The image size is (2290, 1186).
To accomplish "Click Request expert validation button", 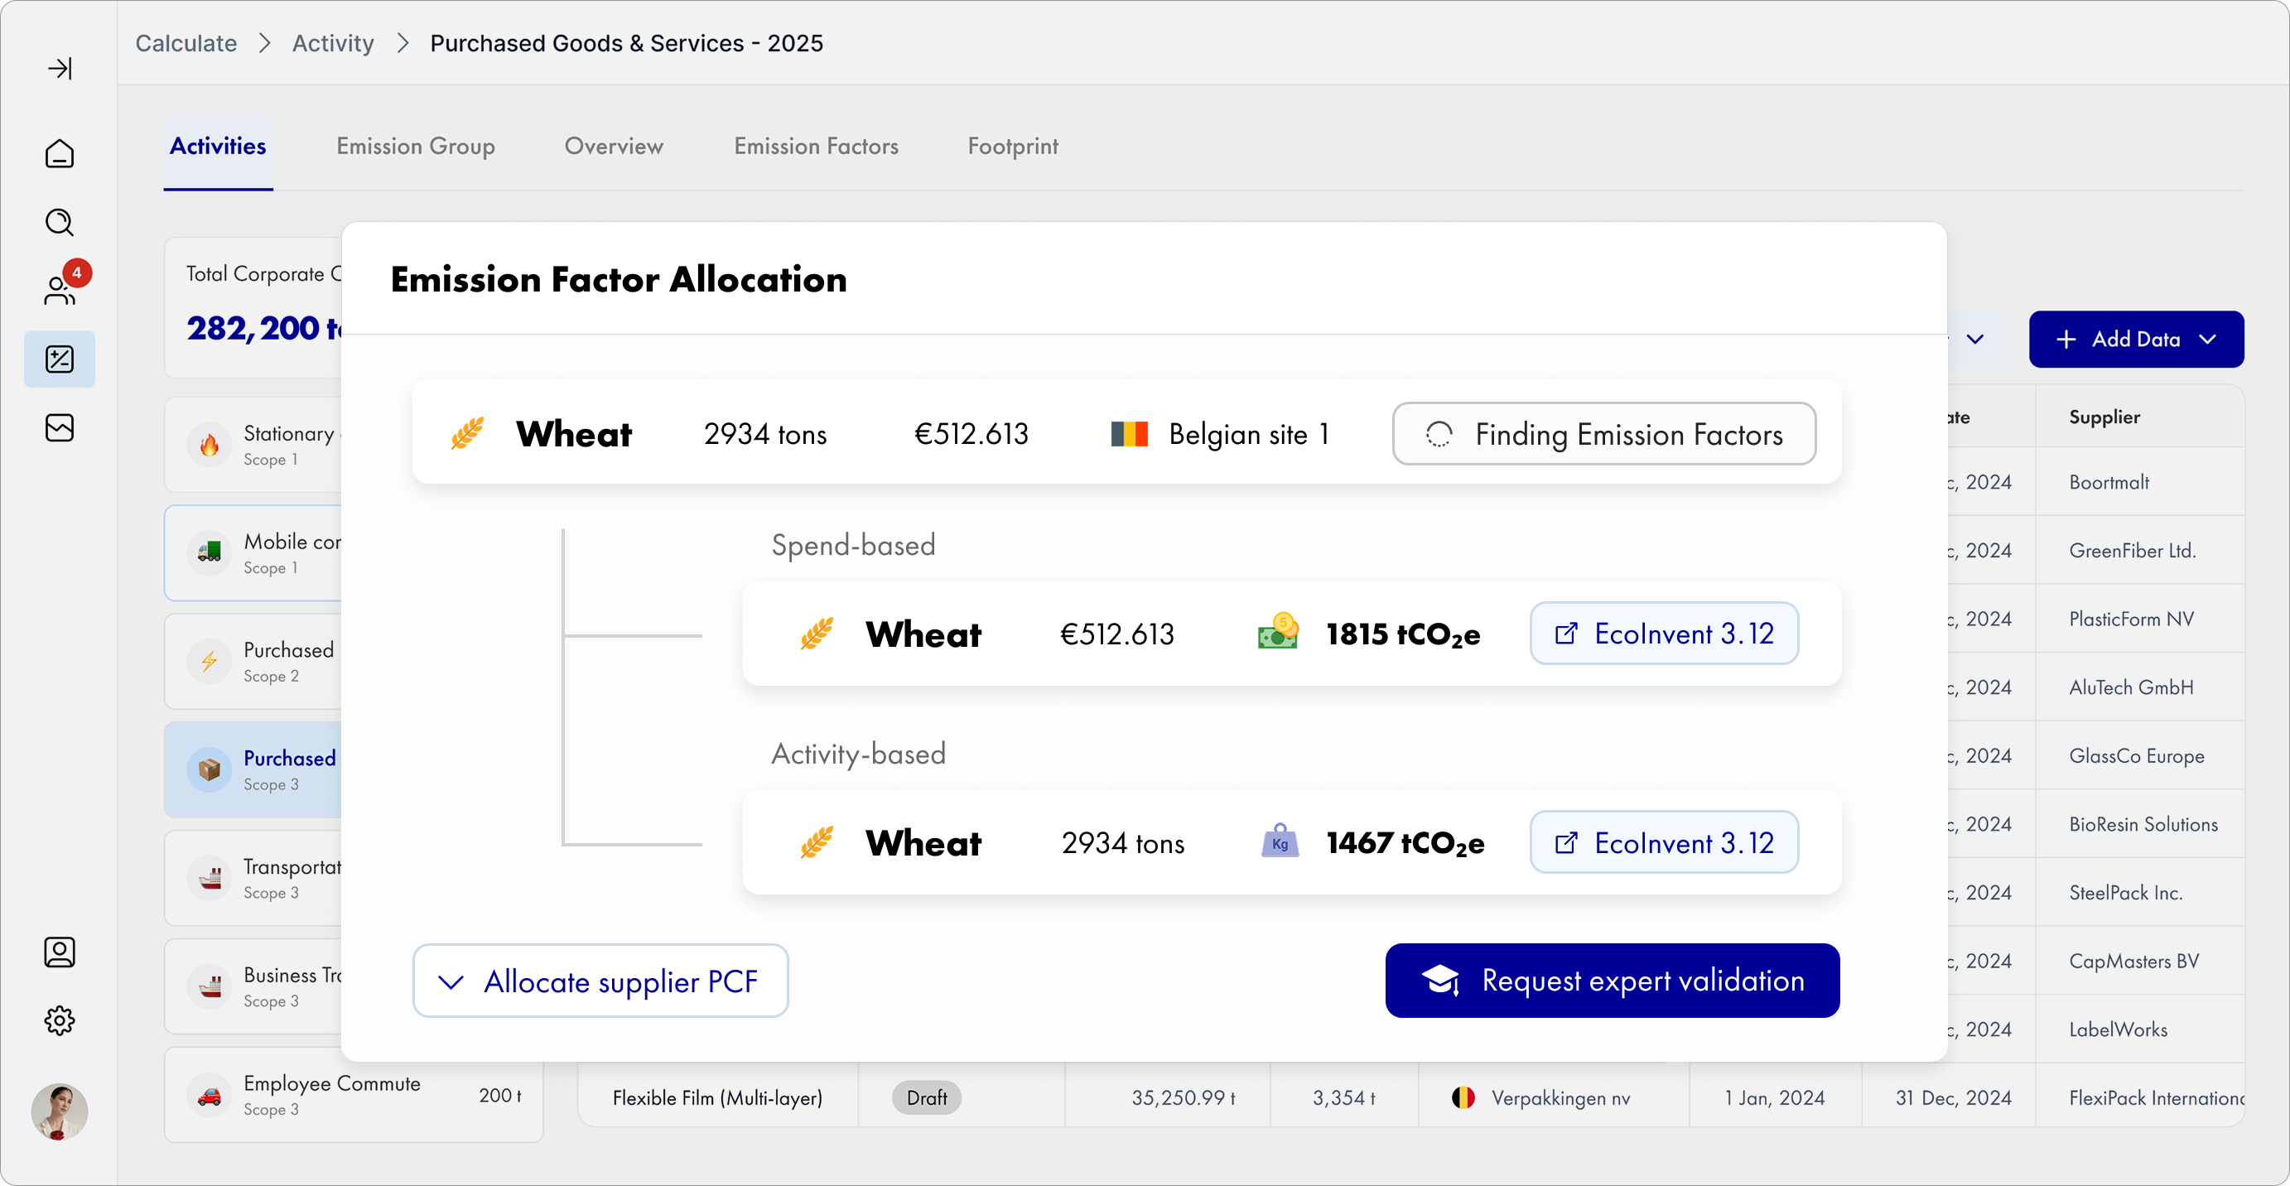I will coord(1612,981).
